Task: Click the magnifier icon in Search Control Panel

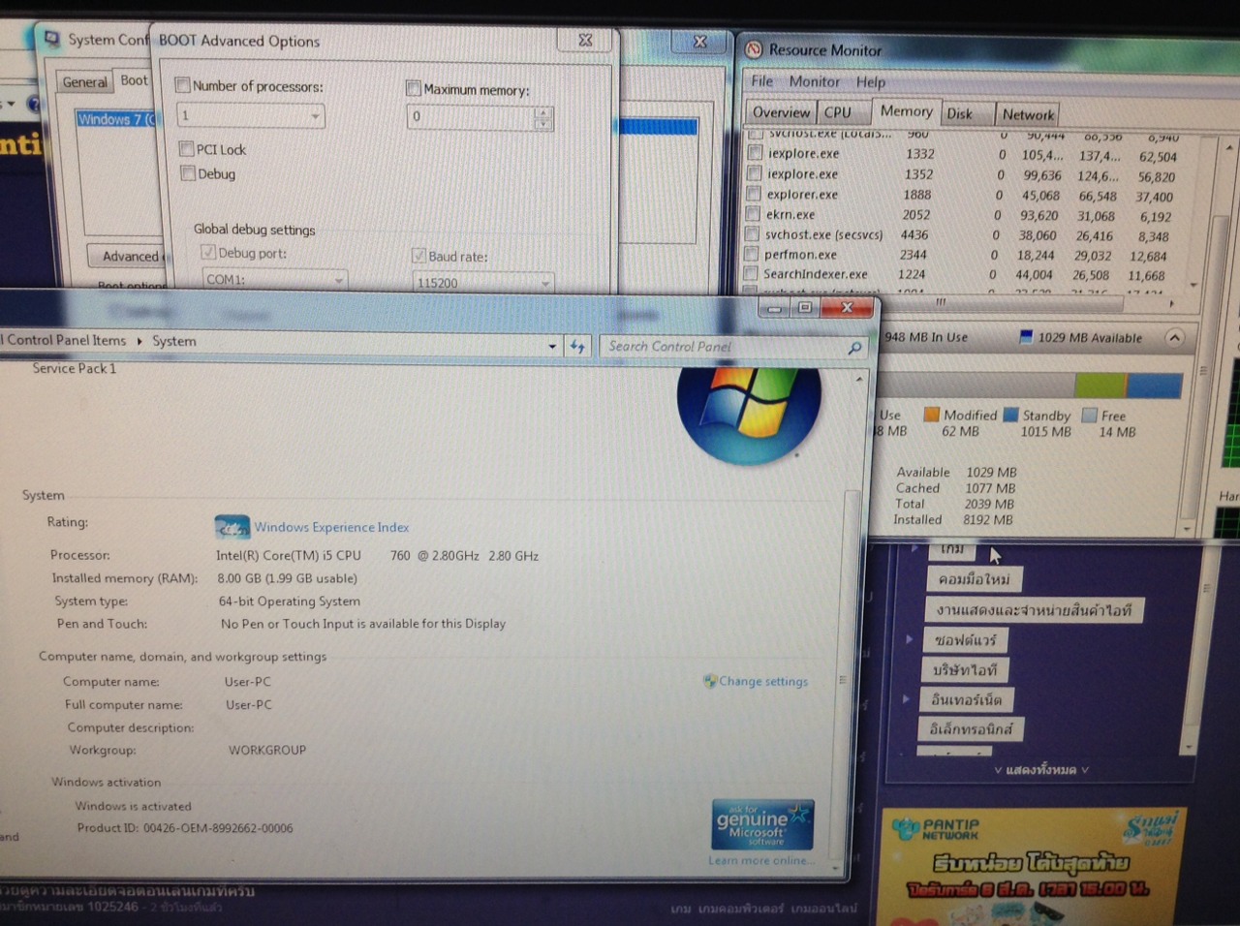Action: [854, 348]
